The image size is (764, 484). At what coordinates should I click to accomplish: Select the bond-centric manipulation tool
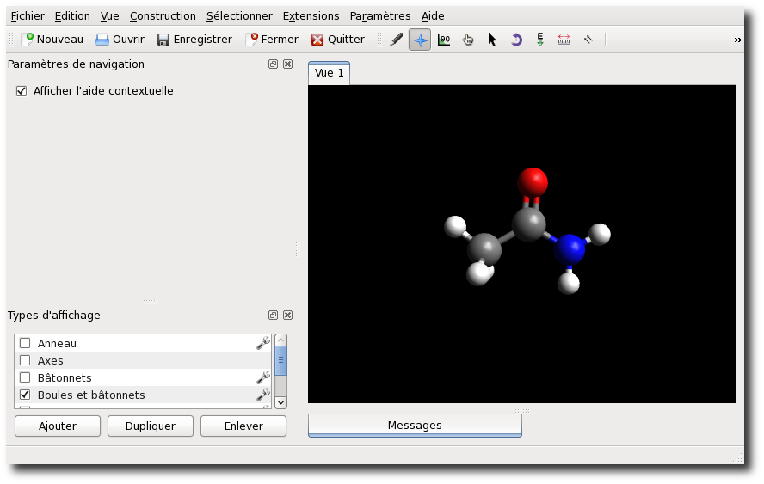[x=444, y=40]
